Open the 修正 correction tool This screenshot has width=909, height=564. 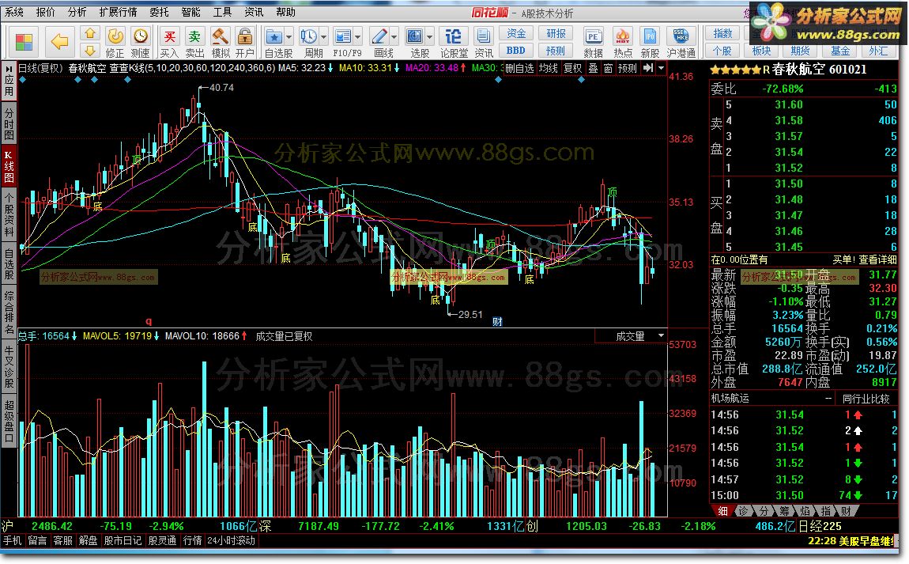pos(115,43)
